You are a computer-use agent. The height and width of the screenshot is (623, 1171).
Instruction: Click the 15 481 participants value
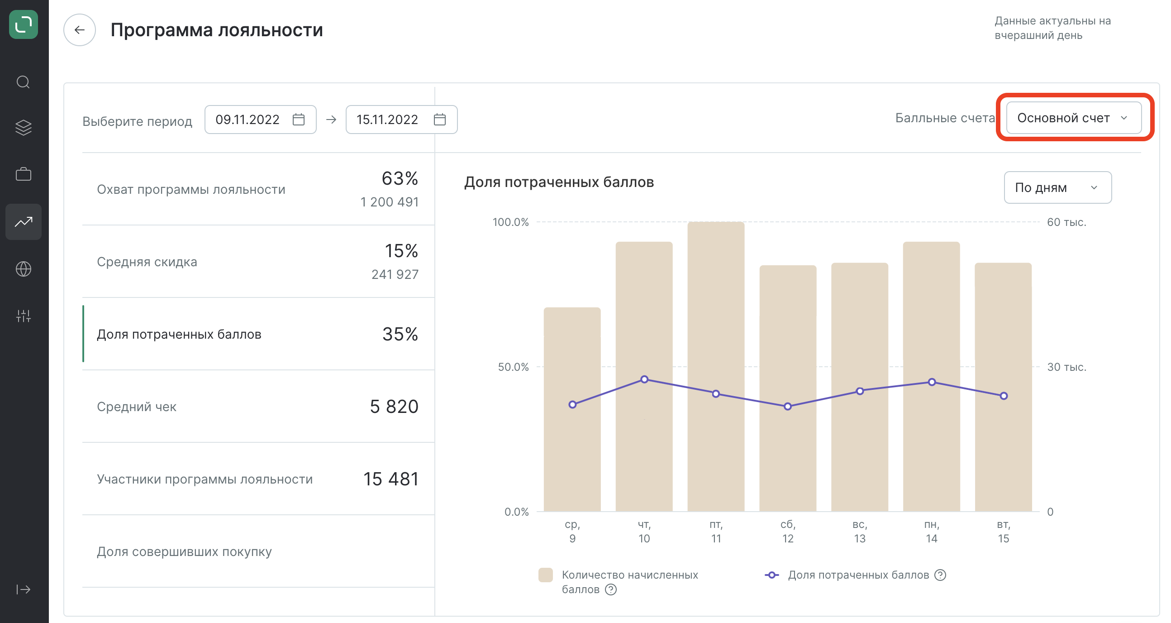click(391, 479)
